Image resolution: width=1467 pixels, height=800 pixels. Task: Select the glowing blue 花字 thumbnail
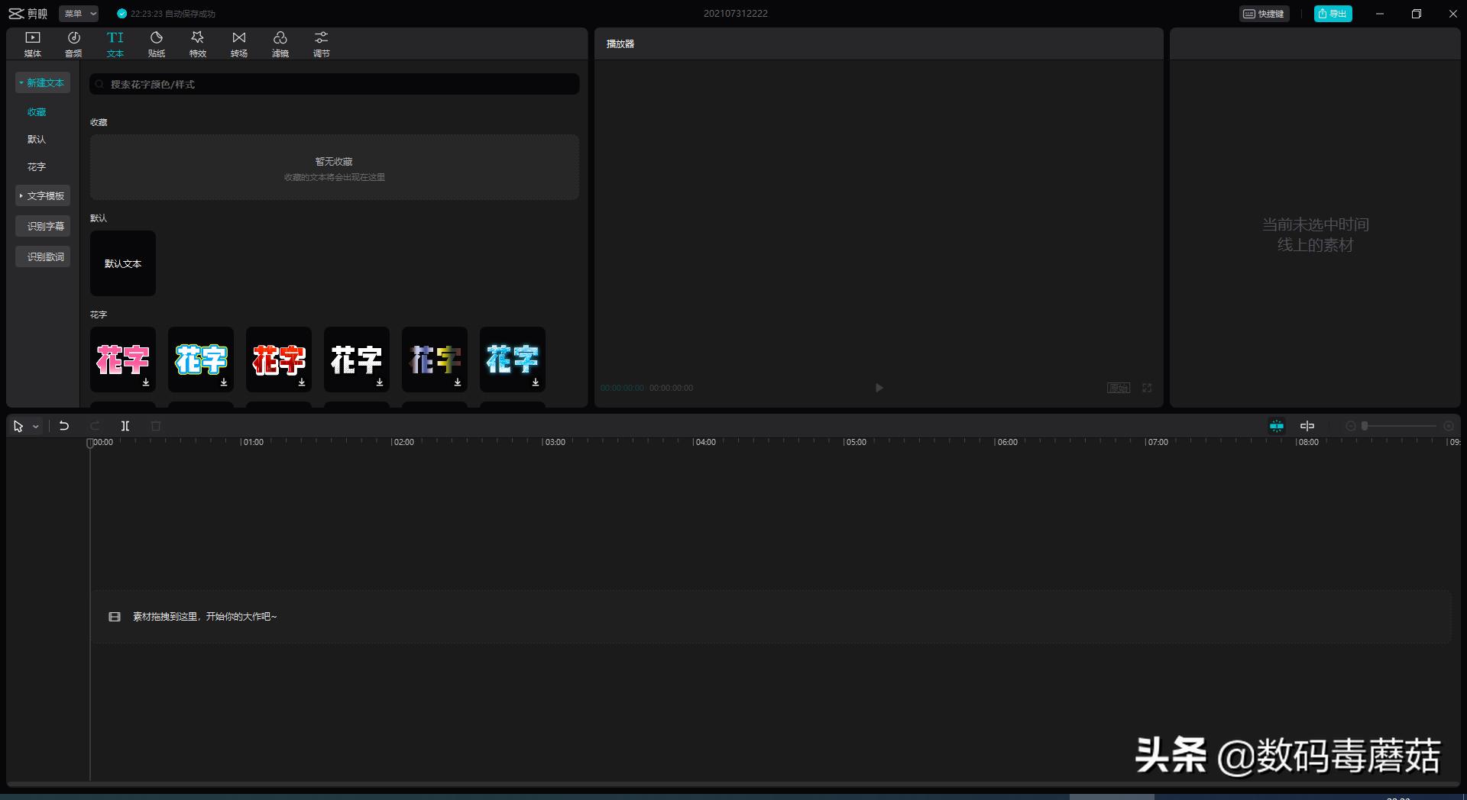click(x=513, y=360)
